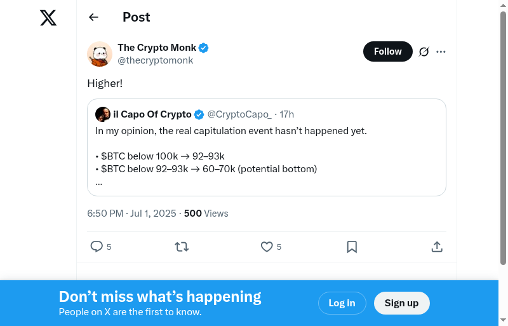This screenshot has width=508, height=326.
Task: Click the reply comment icon
Action: [97, 247]
